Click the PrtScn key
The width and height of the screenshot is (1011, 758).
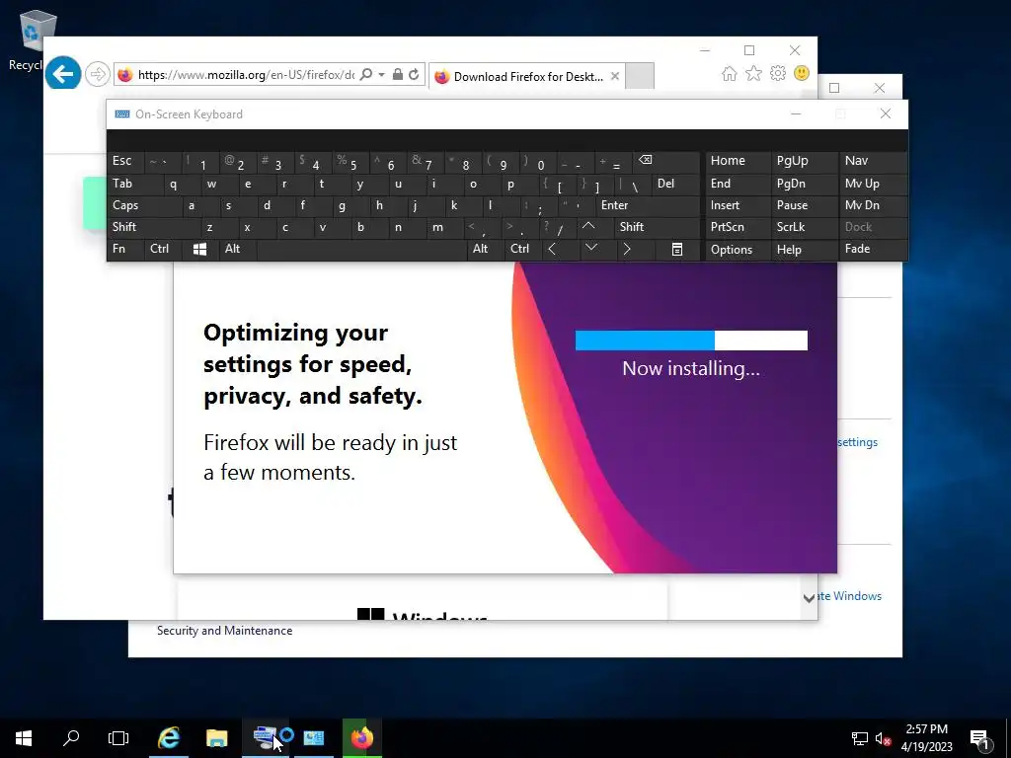(x=738, y=227)
